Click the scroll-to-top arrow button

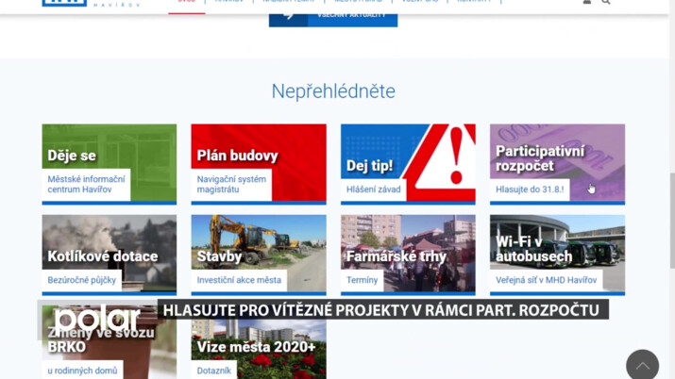642,365
